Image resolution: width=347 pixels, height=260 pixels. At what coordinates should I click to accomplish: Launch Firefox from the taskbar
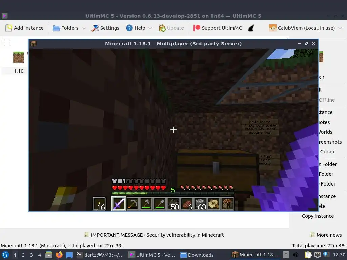click(59, 255)
